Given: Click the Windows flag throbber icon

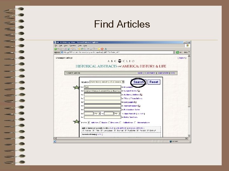Looking at the screenshot, I should tap(188, 46).
